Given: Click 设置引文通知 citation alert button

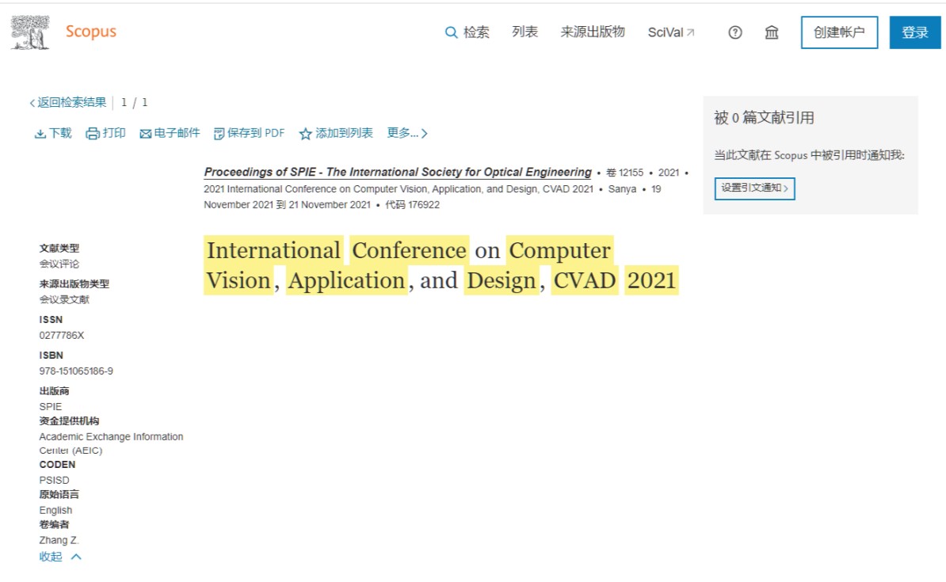Looking at the screenshot, I should [x=755, y=188].
